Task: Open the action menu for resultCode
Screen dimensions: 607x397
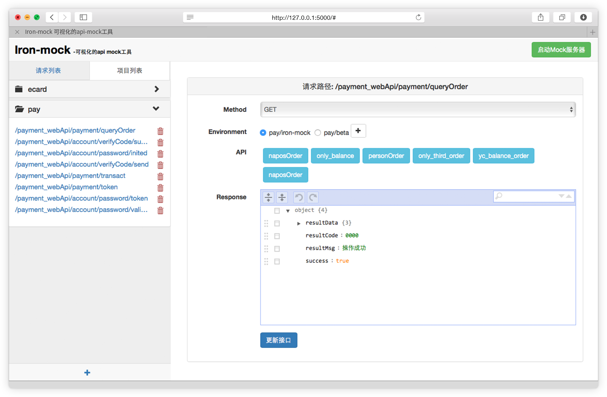Action: pos(277,236)
